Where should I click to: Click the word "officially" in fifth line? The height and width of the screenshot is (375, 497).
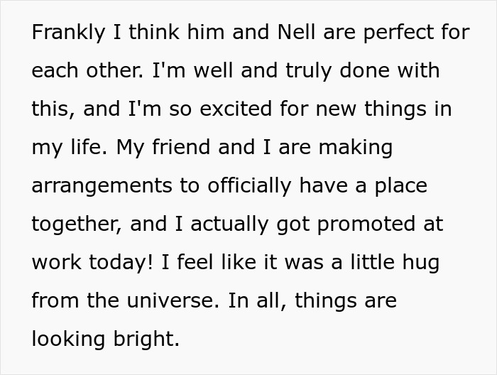(249, 186)
